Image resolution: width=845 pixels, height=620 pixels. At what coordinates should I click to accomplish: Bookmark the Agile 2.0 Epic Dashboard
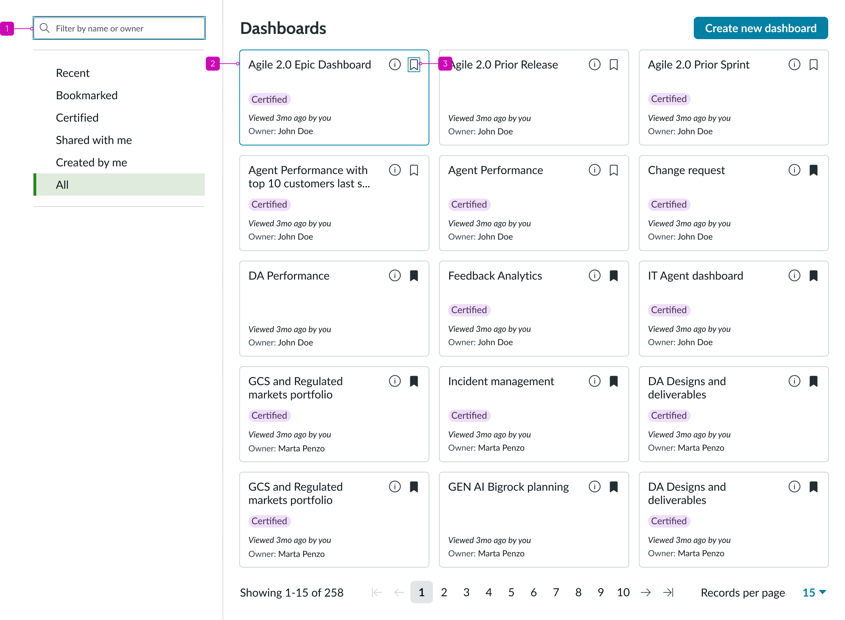point(414,64)
